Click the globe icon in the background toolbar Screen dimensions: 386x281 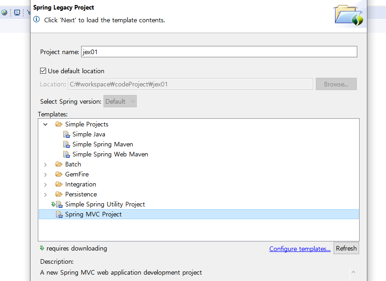point(4,12)
